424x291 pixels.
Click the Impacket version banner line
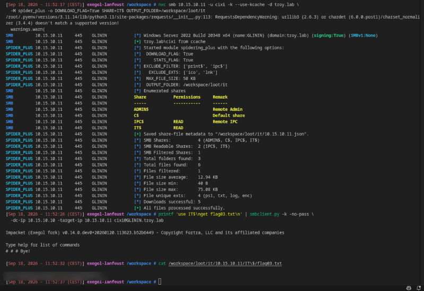145,233
